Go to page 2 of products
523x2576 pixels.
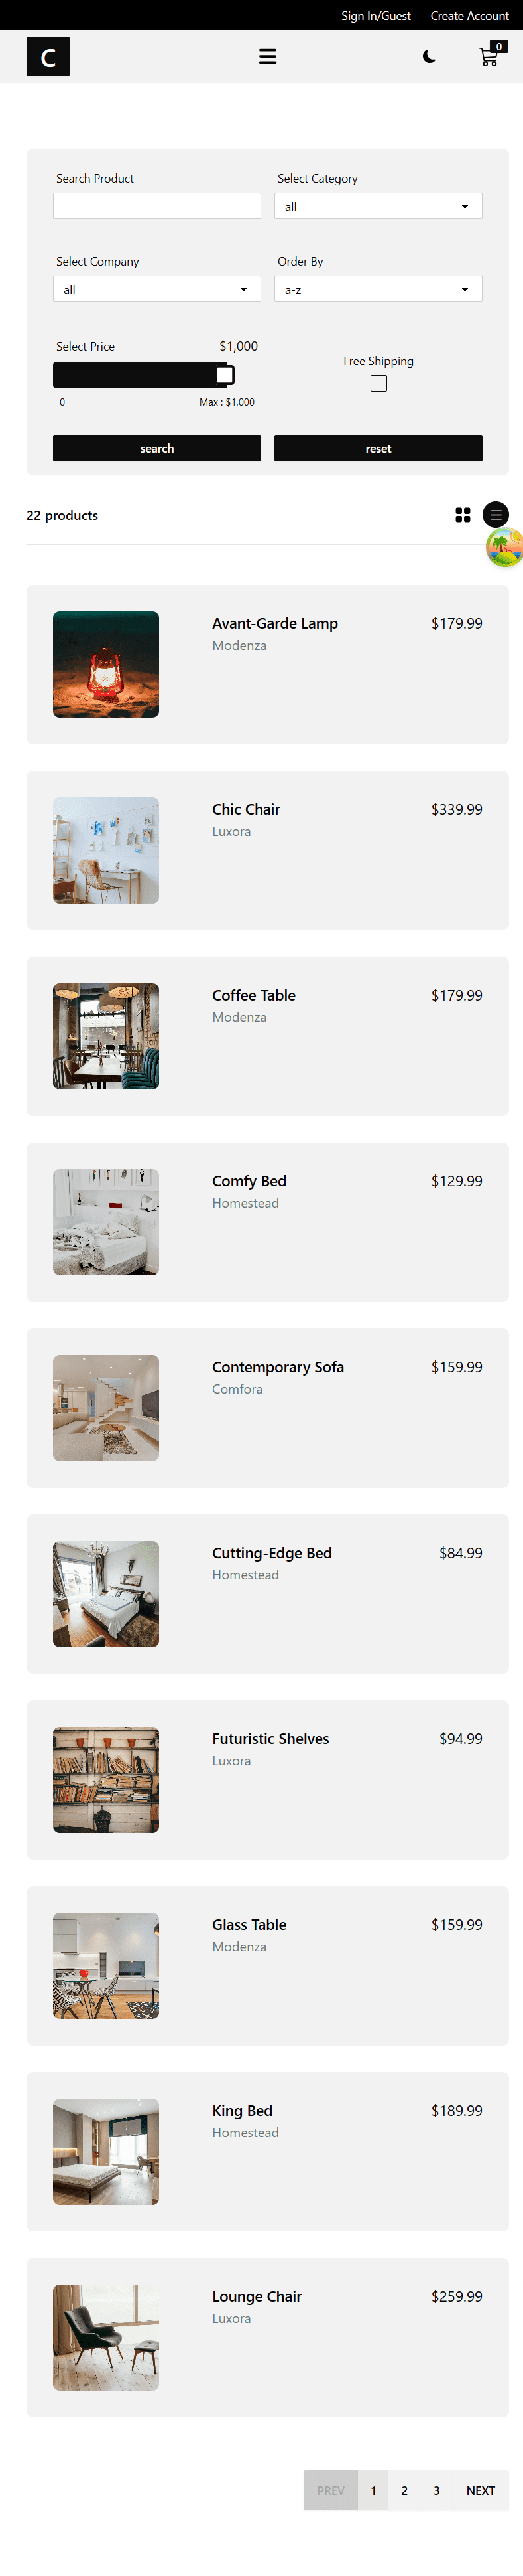pyautogui.click(x=404, y=2490)
